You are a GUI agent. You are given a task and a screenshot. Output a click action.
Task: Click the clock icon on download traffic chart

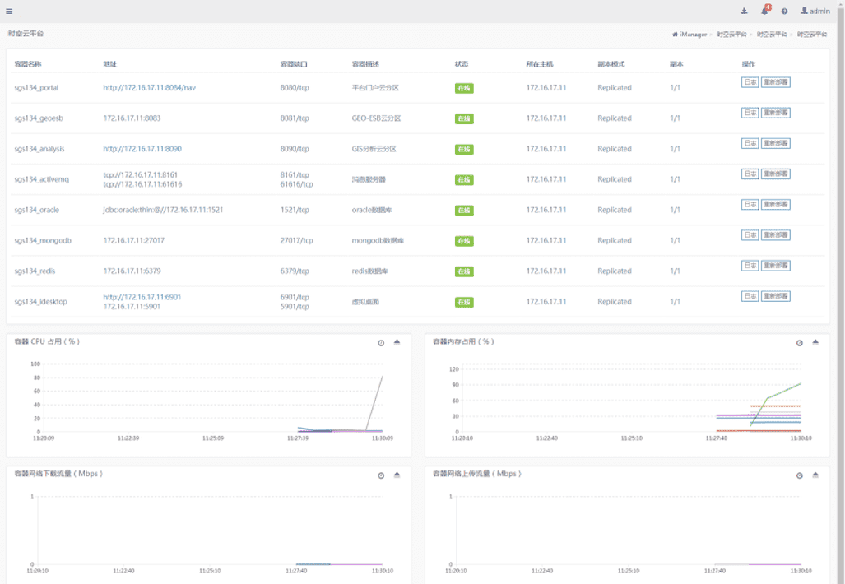click(x=381, y=475)
